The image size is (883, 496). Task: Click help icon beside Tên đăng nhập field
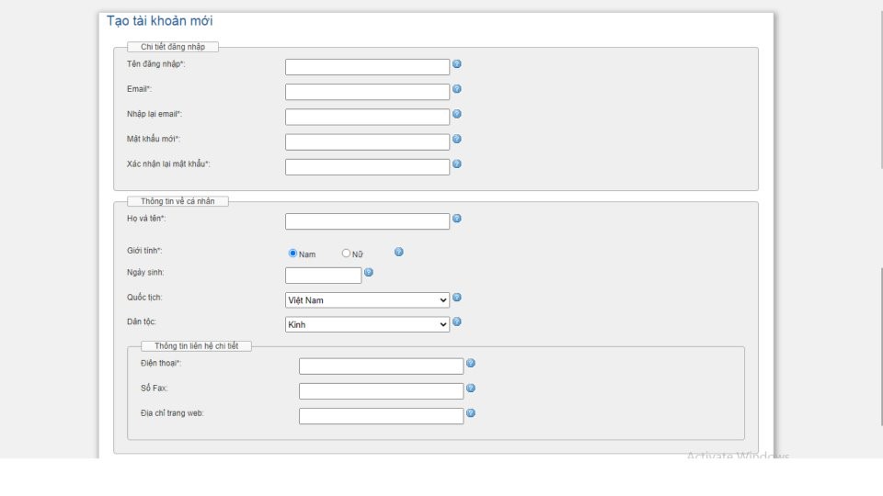coord(457,64)
